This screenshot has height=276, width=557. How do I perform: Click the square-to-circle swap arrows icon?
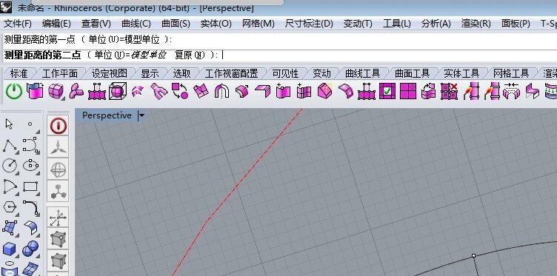click(180, 91)
